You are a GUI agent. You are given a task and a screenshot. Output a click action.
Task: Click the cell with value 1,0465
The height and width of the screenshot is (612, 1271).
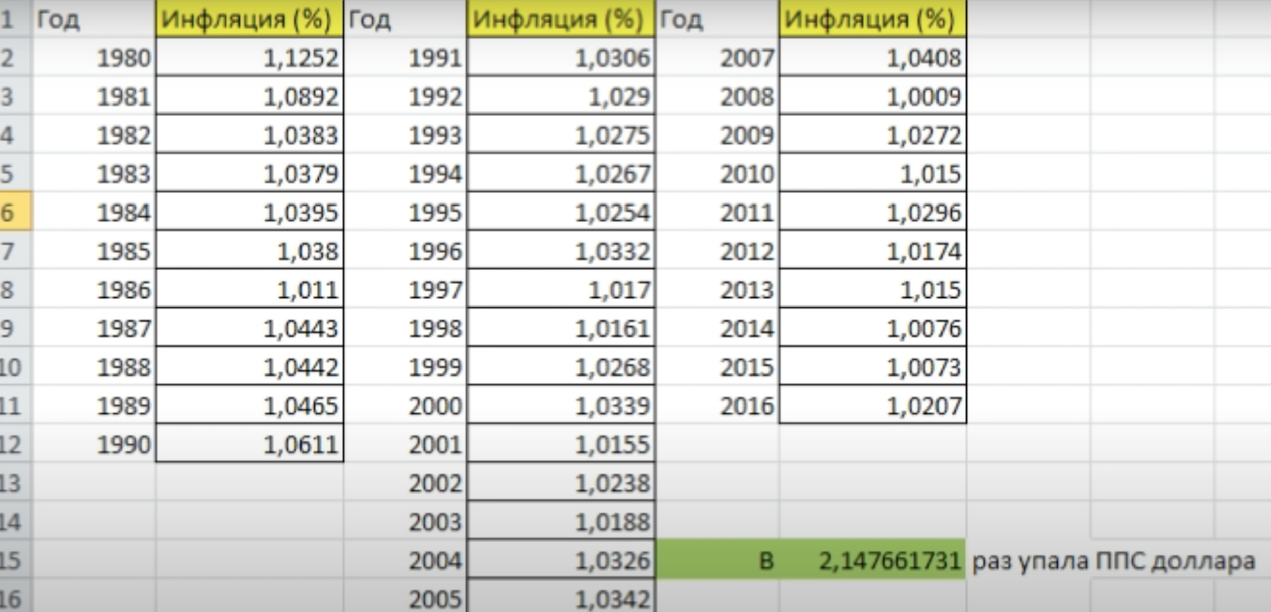click(x=250, y=404)
